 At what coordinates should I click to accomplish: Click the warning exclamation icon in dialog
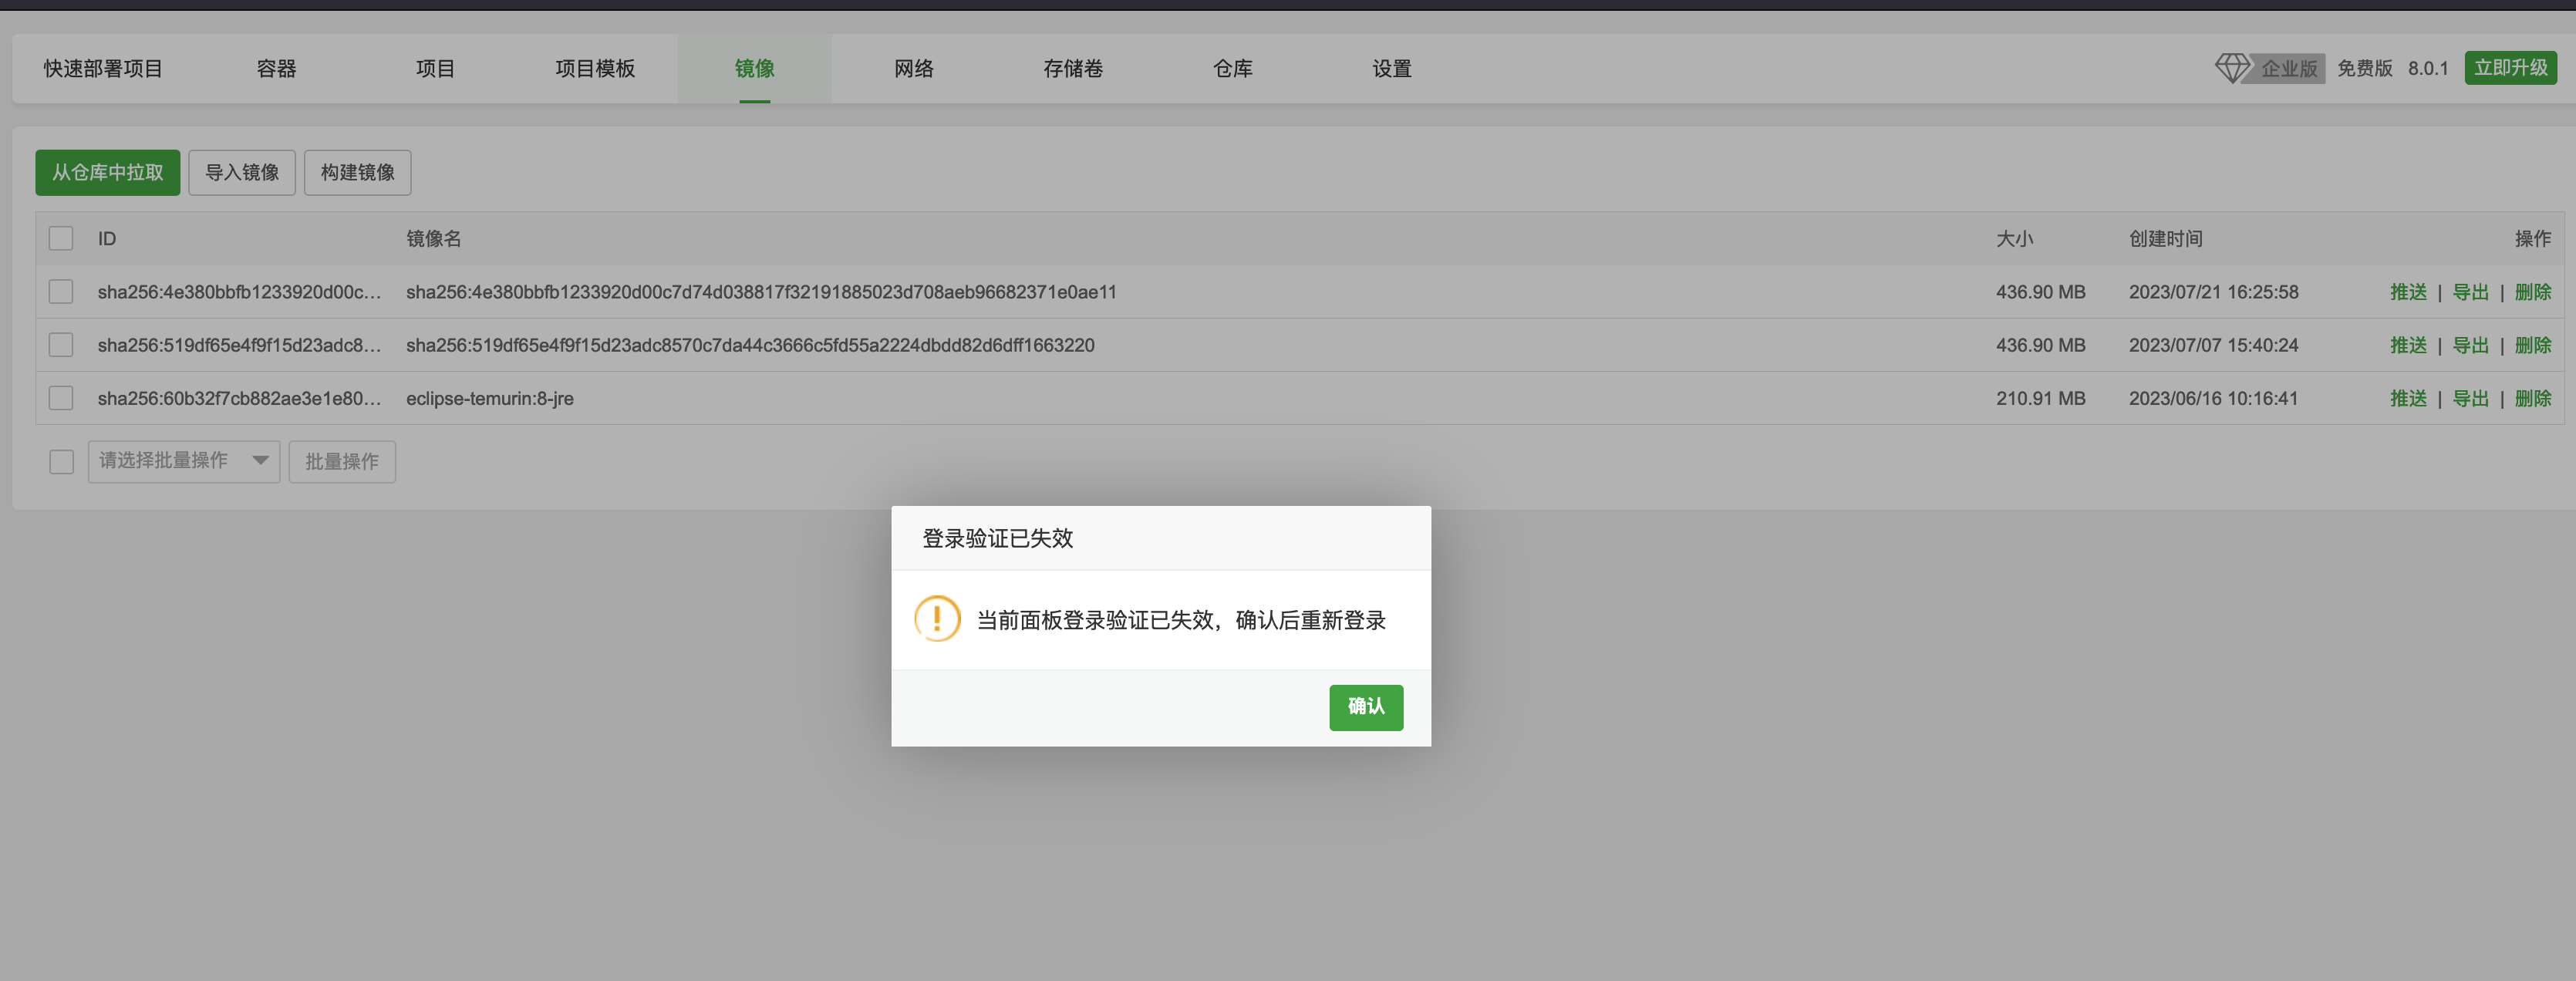937,619
